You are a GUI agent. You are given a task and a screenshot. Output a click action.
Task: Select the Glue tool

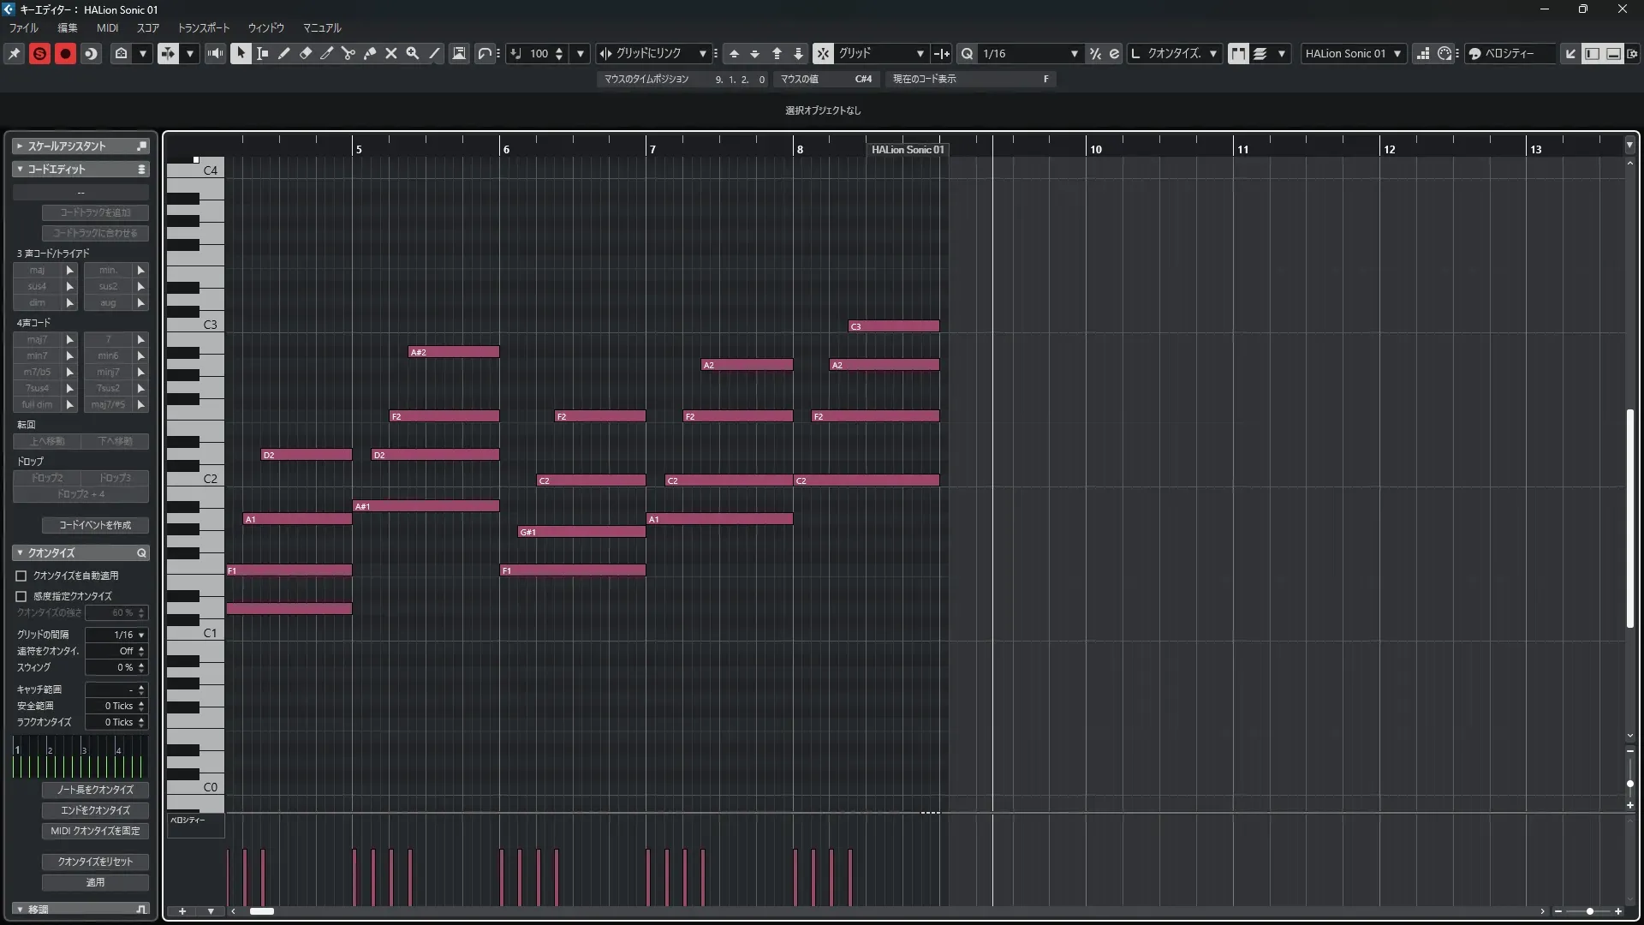pyautogui.click(x=370, y=53)
